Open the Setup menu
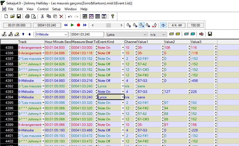Screen dimensions: 239x146 (56, 9)
